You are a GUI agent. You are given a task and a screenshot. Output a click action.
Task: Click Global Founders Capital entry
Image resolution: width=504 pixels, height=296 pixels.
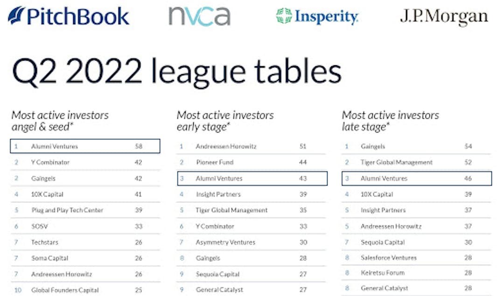pos(65,290)
